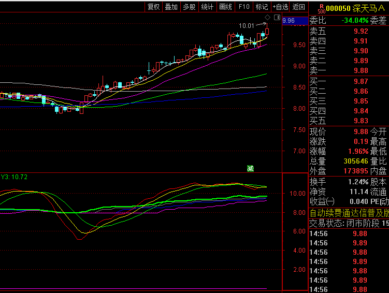Viewport: 389px width, 293px height.
Task: Switch to 多股 multi-stock view
Action: pos(190,7)
